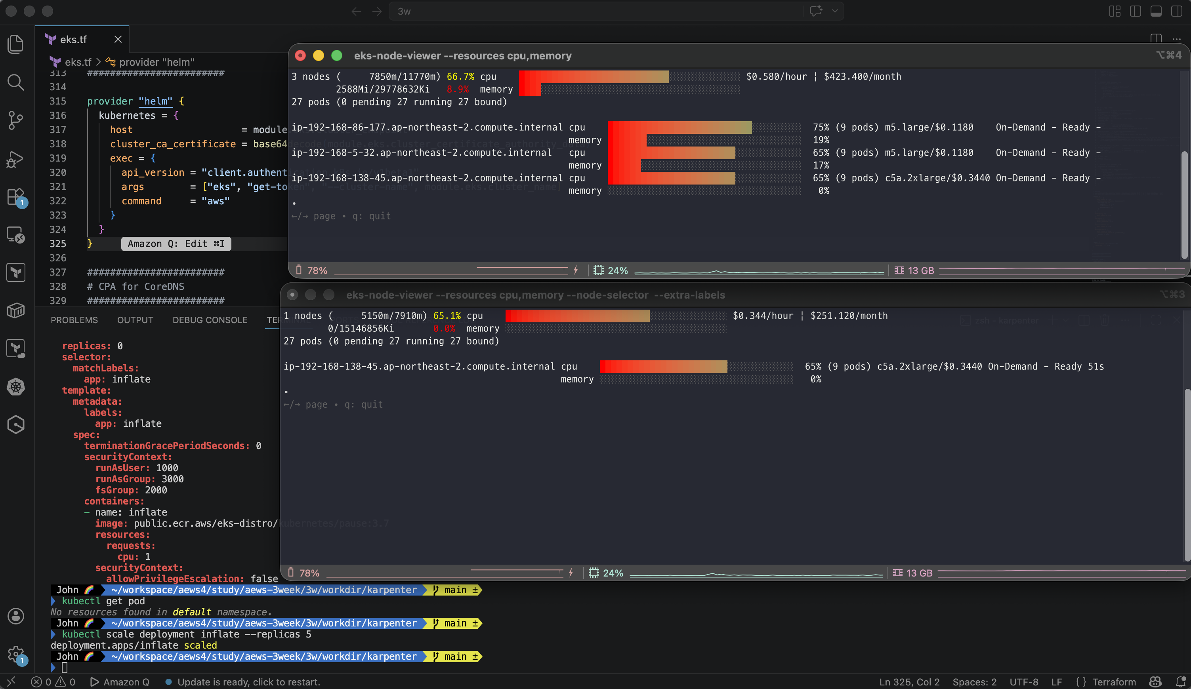
Task: Click Amazon Q: Edit inline hint
Action: (x=176, y=244)
